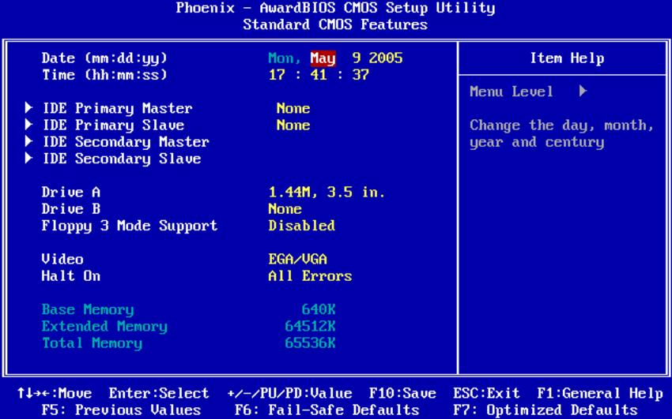Click the help text about day, month

(x=561, y=133)
